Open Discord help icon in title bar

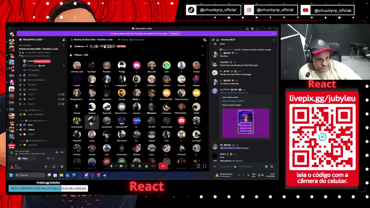click(252, 29)
